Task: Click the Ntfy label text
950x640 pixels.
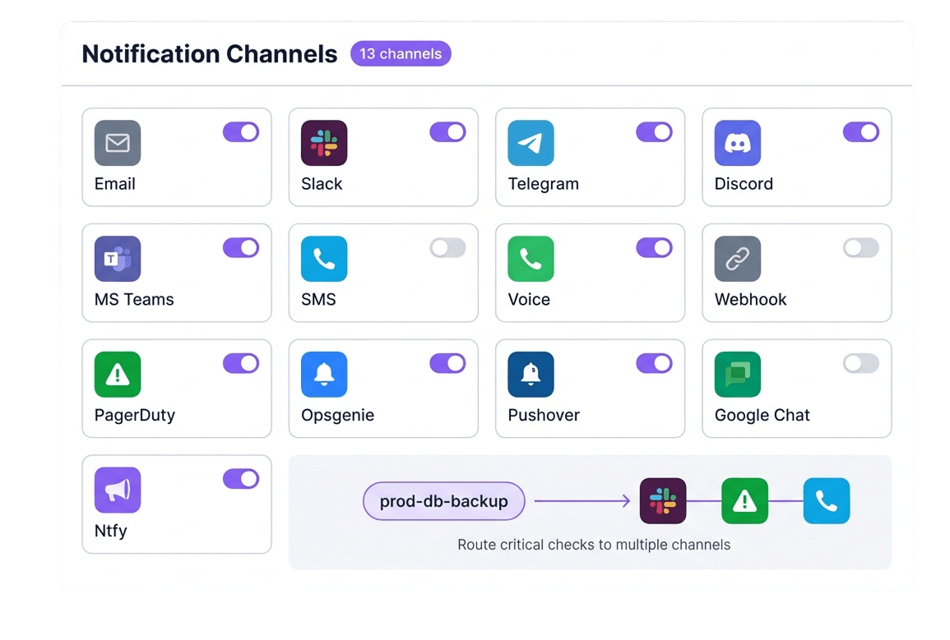Action: tap(111, 531)
